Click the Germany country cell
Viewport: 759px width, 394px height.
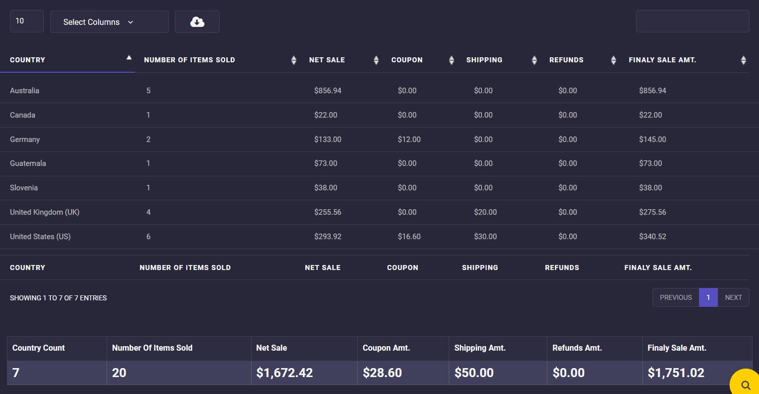[x=25, y=139]
